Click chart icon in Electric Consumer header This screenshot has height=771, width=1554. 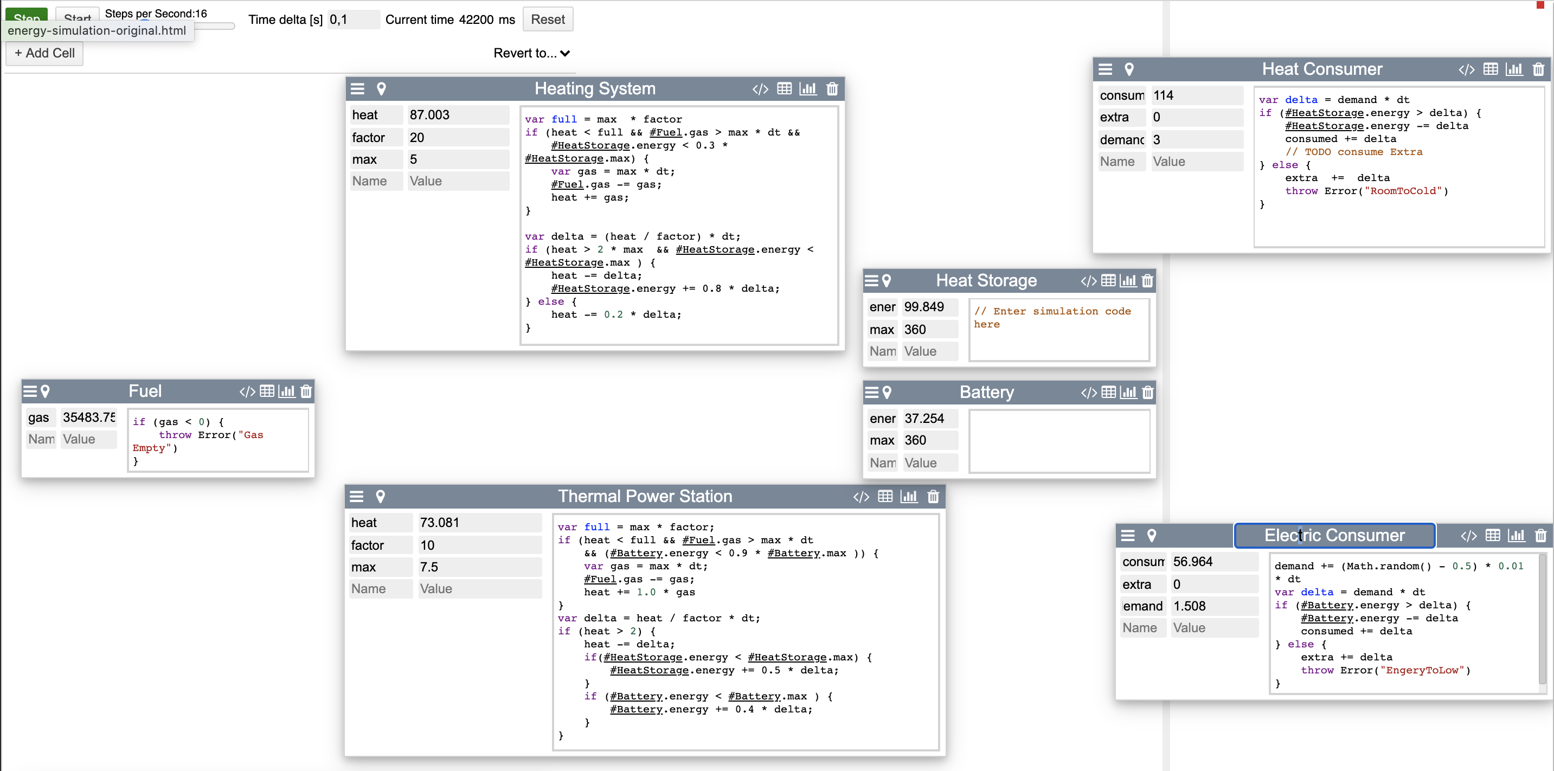coord(1516,536)
